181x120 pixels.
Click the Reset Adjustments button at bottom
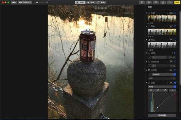pos(162,115)
